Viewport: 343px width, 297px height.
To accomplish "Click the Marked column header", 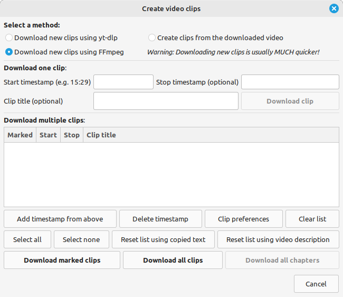I will 20,135.
